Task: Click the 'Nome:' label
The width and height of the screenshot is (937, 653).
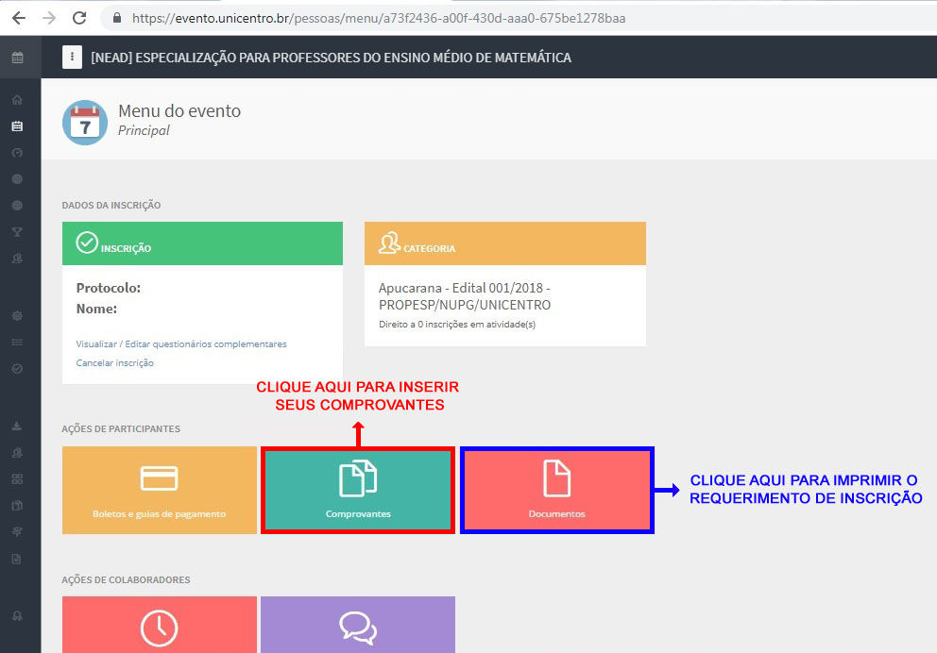Action: tap(96, 309)
